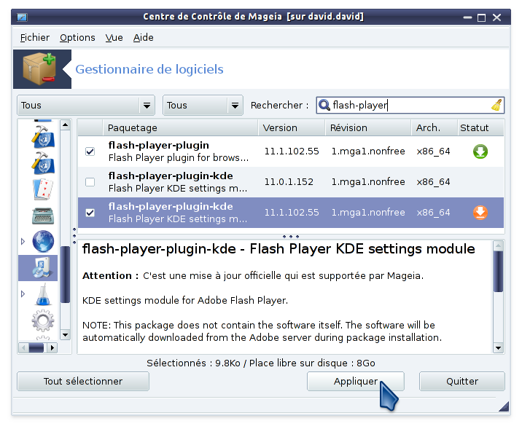Expand the globe category tree arrow

pyautogui.click(x=23, y=241)
